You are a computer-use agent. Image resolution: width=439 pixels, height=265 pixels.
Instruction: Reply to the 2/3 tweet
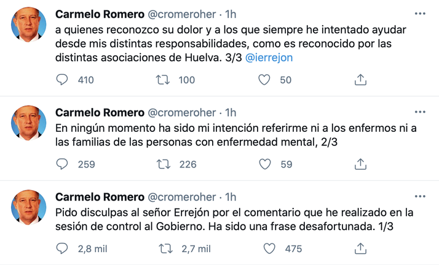pyautogui.click(x=62, y=164)
